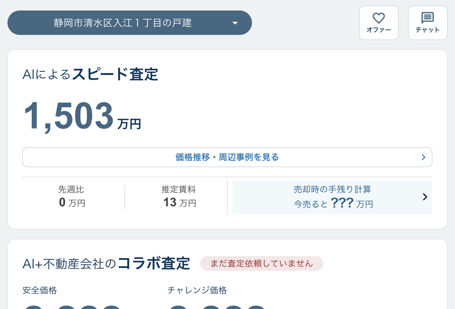Click the heart icon for offers
This screenshot has width=455, height=309.
point(379,18)
